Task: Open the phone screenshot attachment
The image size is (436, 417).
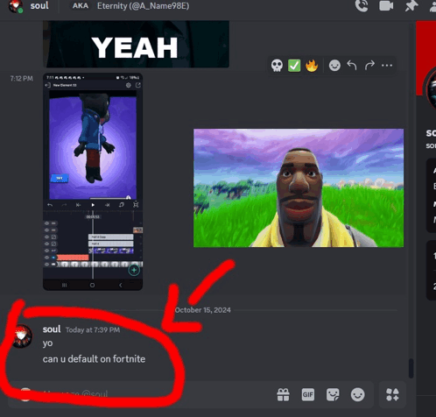Action: [93, 181]
